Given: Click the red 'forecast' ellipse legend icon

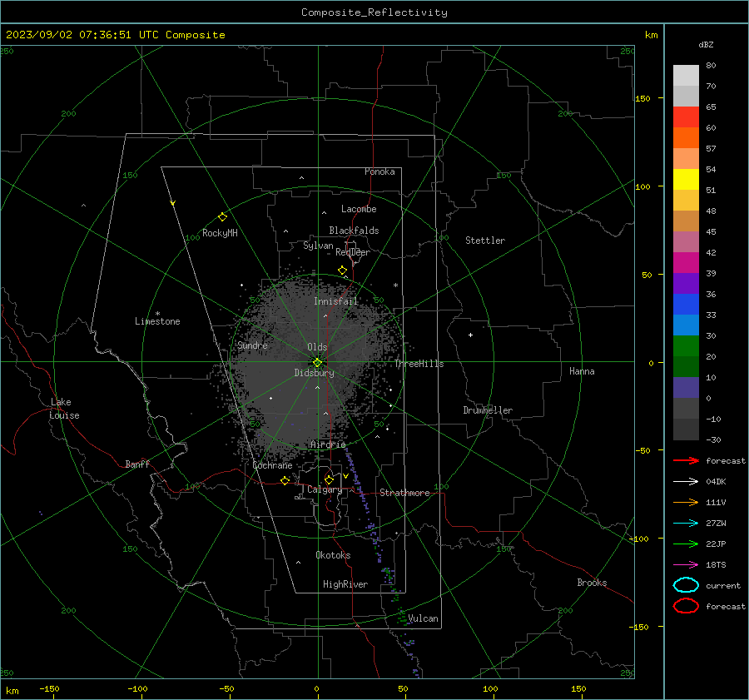Looking at the screenshot, I should coord(686,606).
